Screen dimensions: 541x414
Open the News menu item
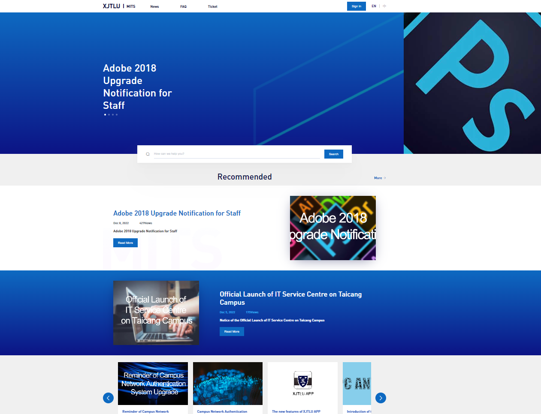click(x=154, y=6)
